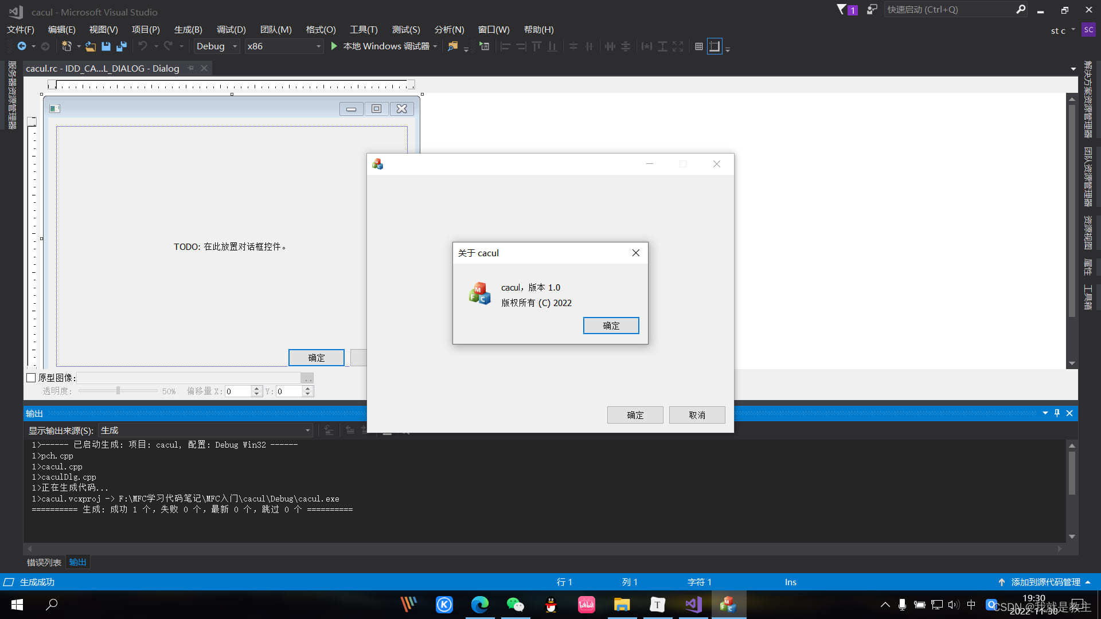Open the 显示输出来源 dropdown
Image resolution: width=1101 pixels, height=619 pixels.
tap(307, 430)
